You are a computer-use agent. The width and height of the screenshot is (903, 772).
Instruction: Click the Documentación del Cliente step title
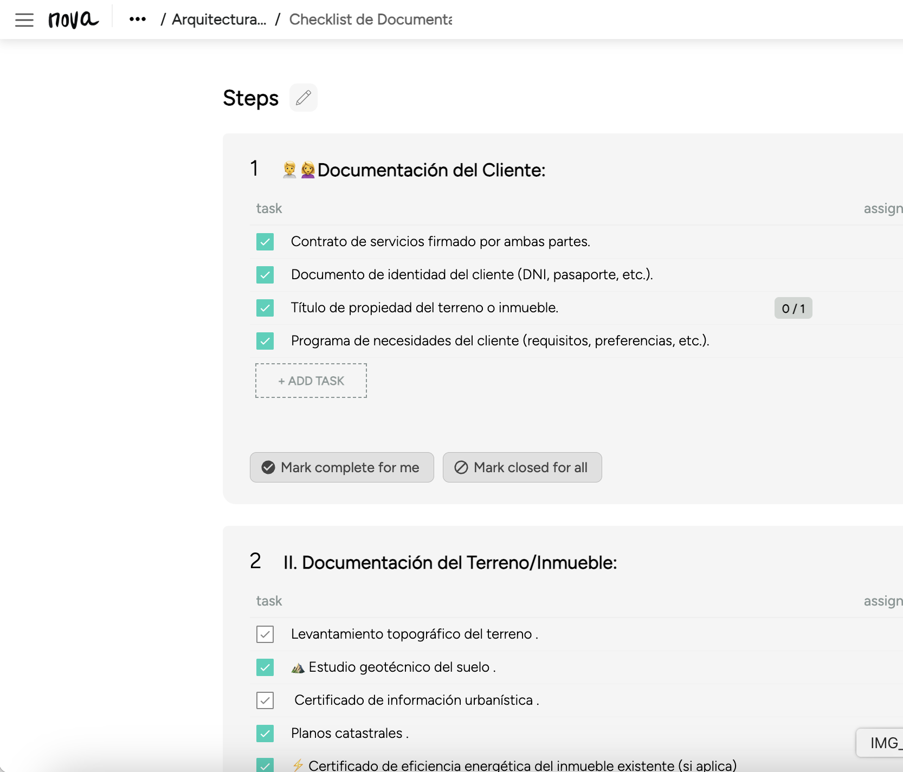pyautogui.click(x=431, y=170)
